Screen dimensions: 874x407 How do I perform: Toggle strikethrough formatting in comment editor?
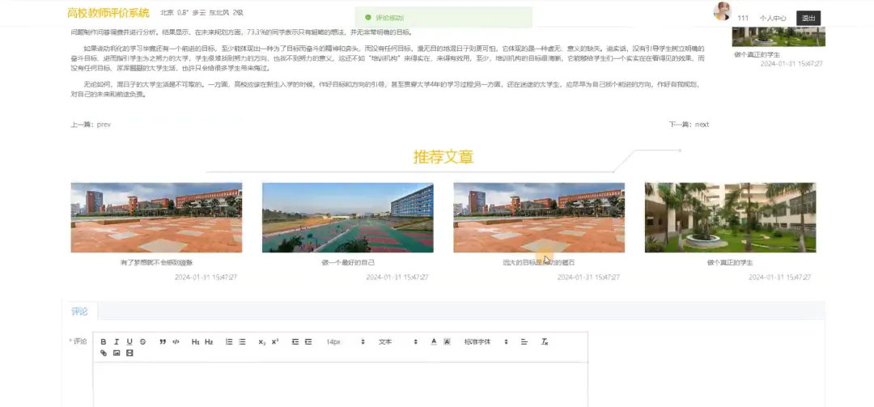tap(142, 341)
